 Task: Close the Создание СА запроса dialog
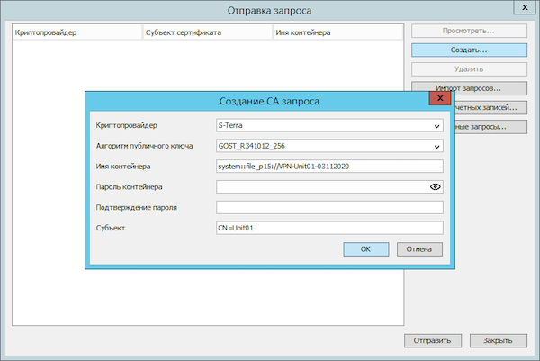tap(440, 98)
